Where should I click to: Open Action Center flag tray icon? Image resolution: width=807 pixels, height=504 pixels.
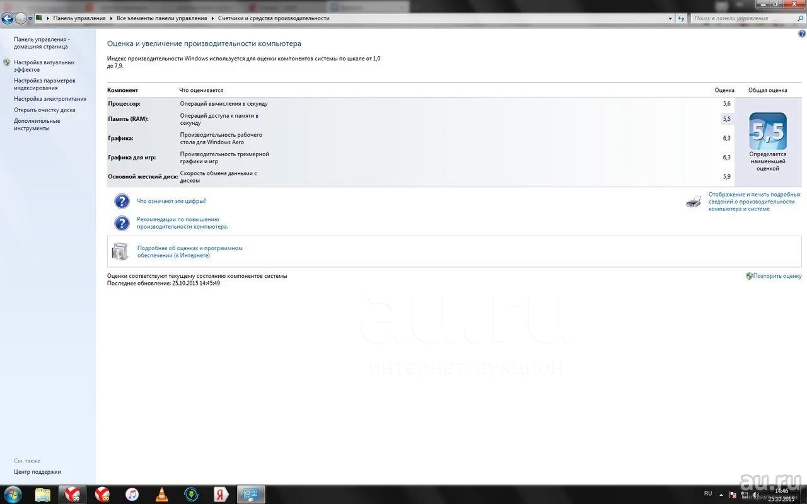click(x=733, y=495)
